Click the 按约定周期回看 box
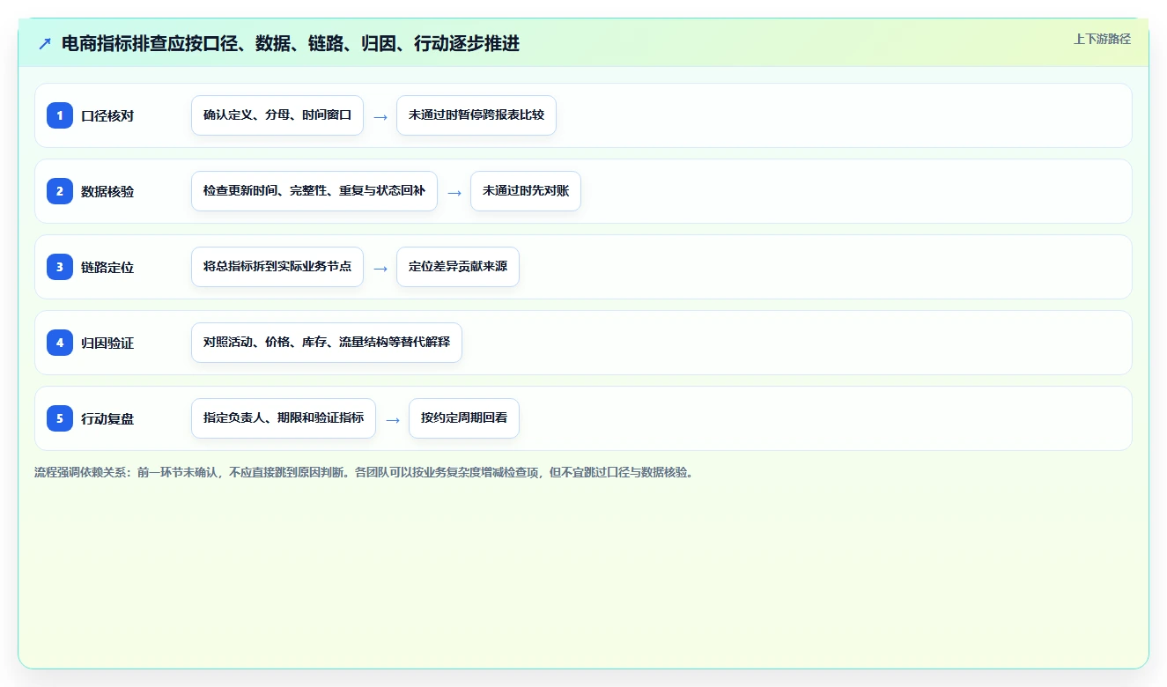Viewport: 1167px width, 687px height. (x=464, y=418)
